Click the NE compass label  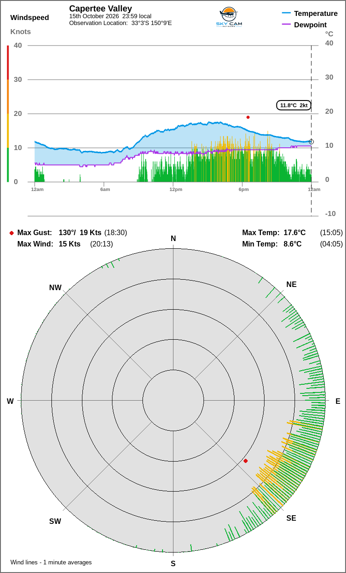[x=291, y=285]
